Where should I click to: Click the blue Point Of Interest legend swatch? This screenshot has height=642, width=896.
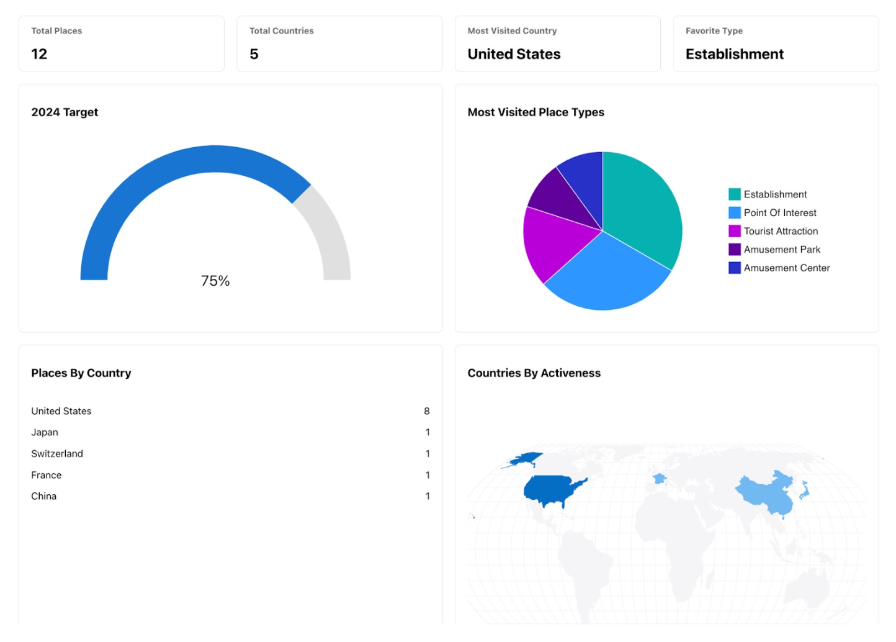(x=734, y=213)
